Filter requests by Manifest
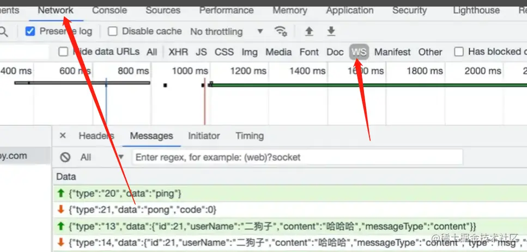 tap(392, 52)
